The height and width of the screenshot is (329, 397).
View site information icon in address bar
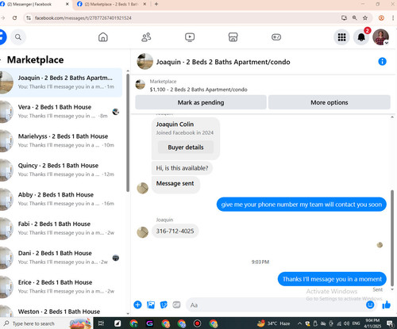coord(29,18)
